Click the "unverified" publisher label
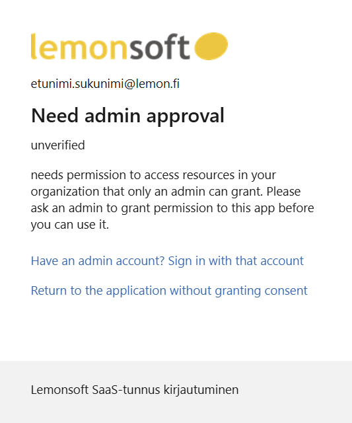The height and width of the screenshot is (423, 352). (x=57, y=145)
